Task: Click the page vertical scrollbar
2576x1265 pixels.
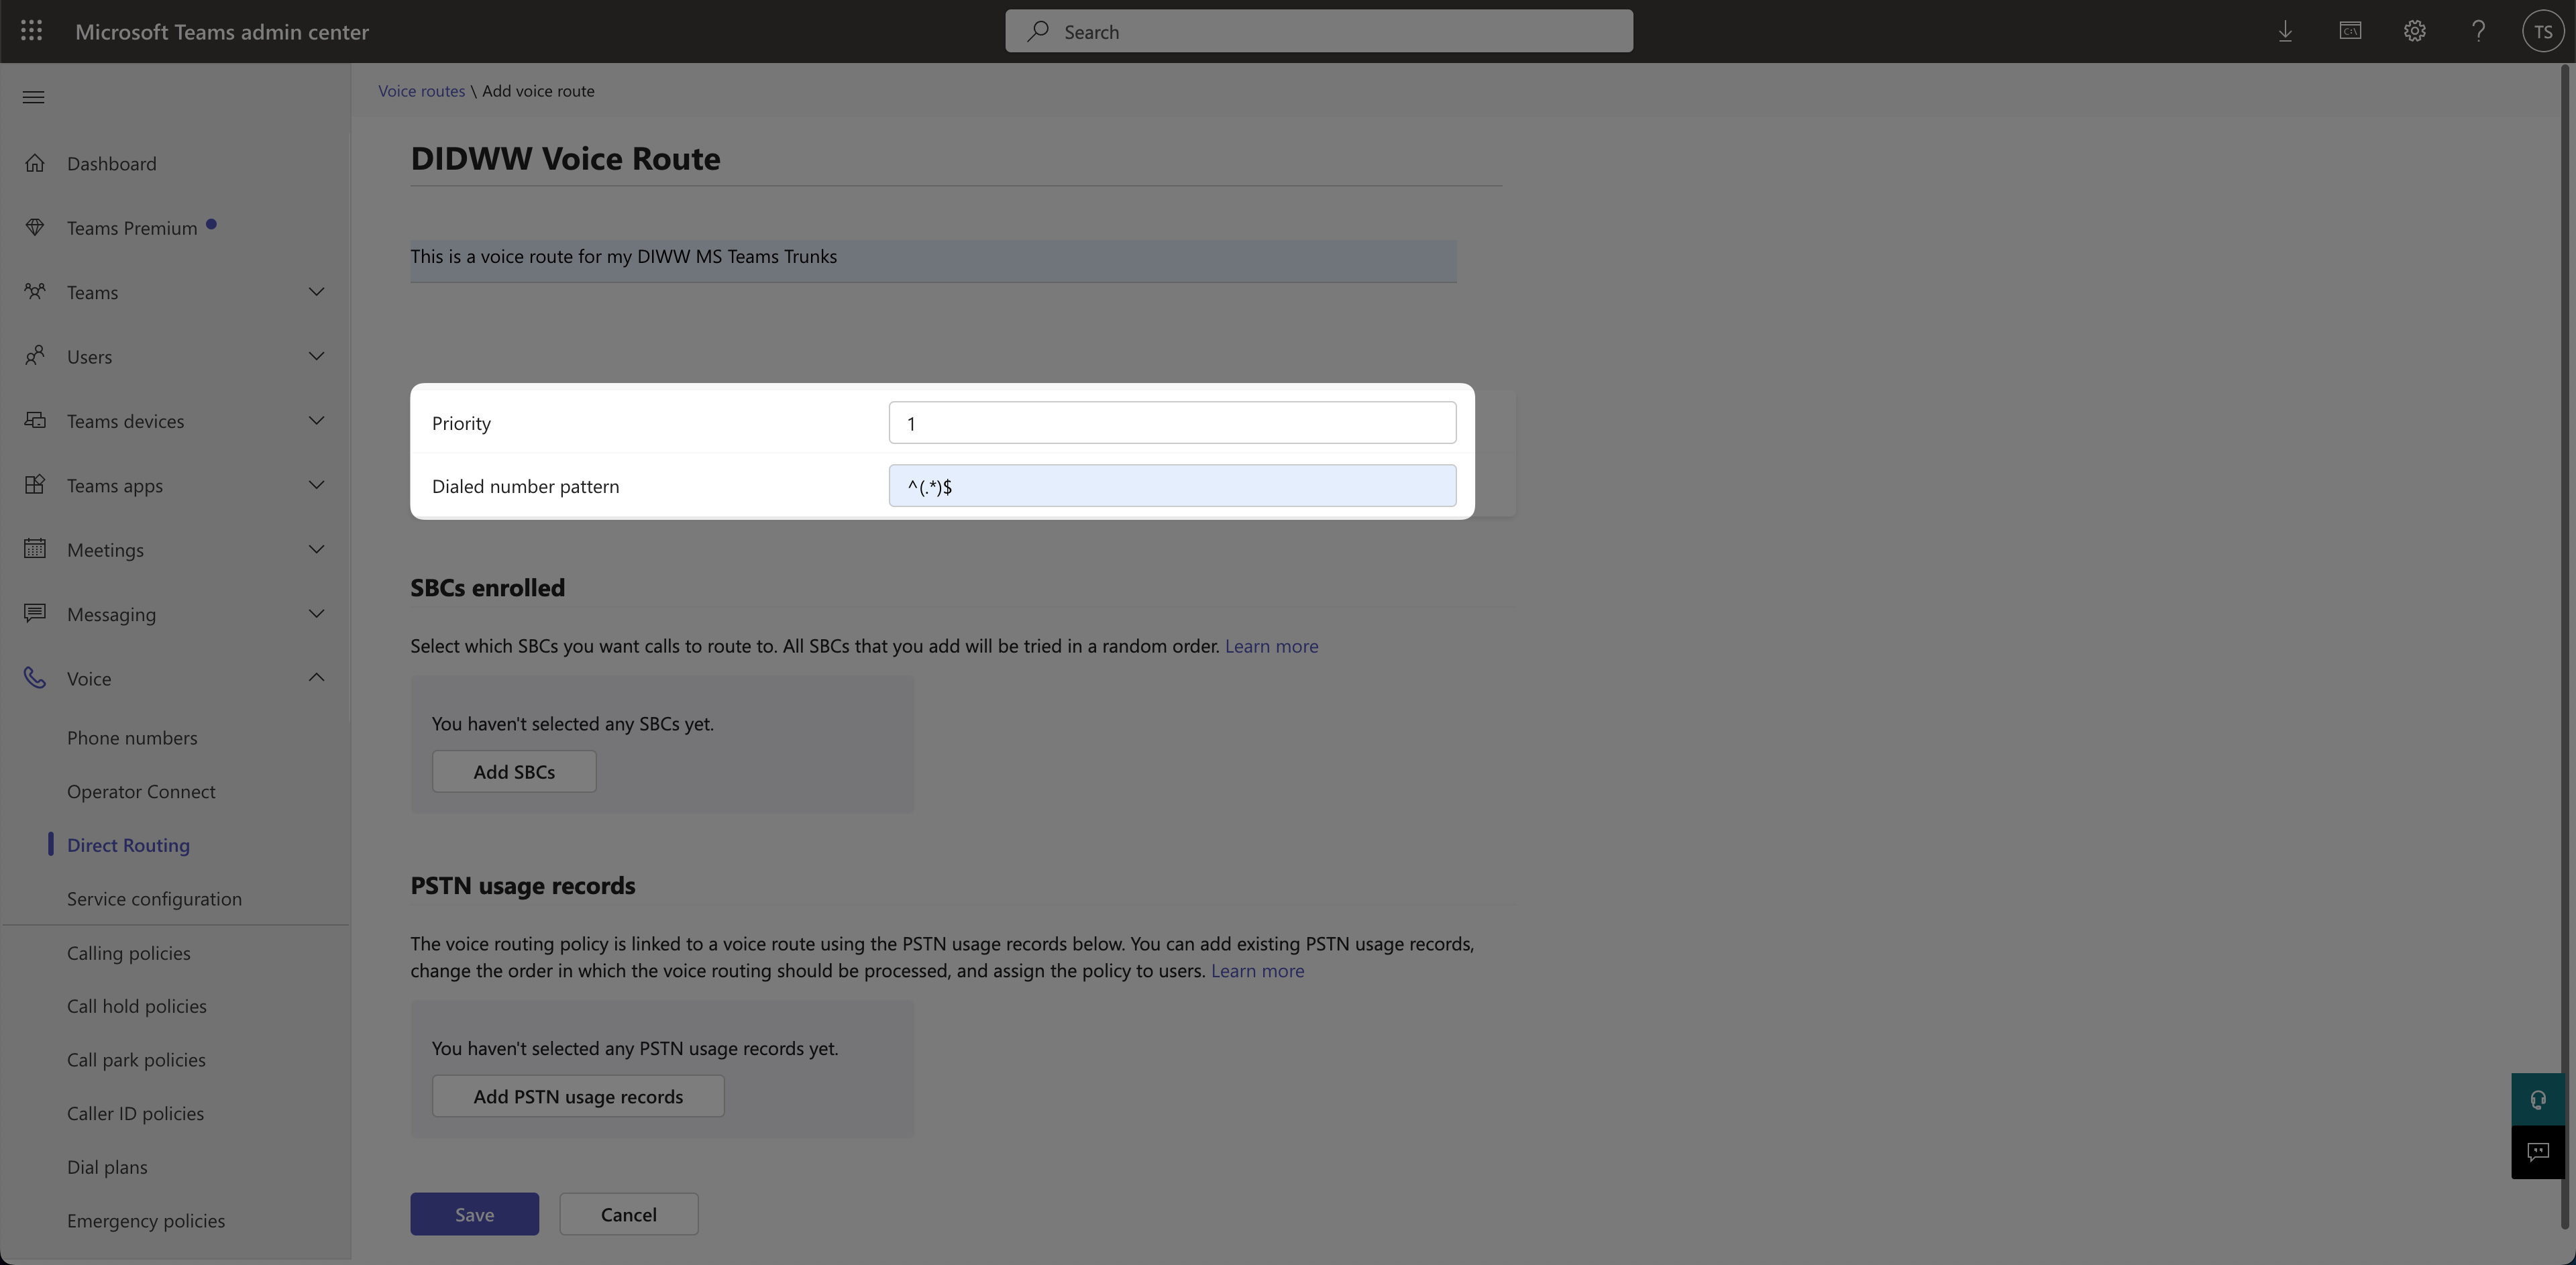Action: pos(2565,646)
